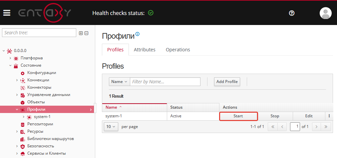The height and width of the screenshot is (158, 337).
Task: Click the Active status cell
Action: click(193, 116)
